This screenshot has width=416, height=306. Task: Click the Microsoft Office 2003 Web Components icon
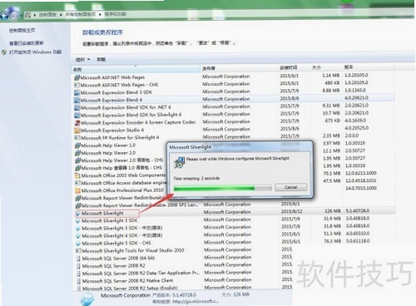point(77,175)
